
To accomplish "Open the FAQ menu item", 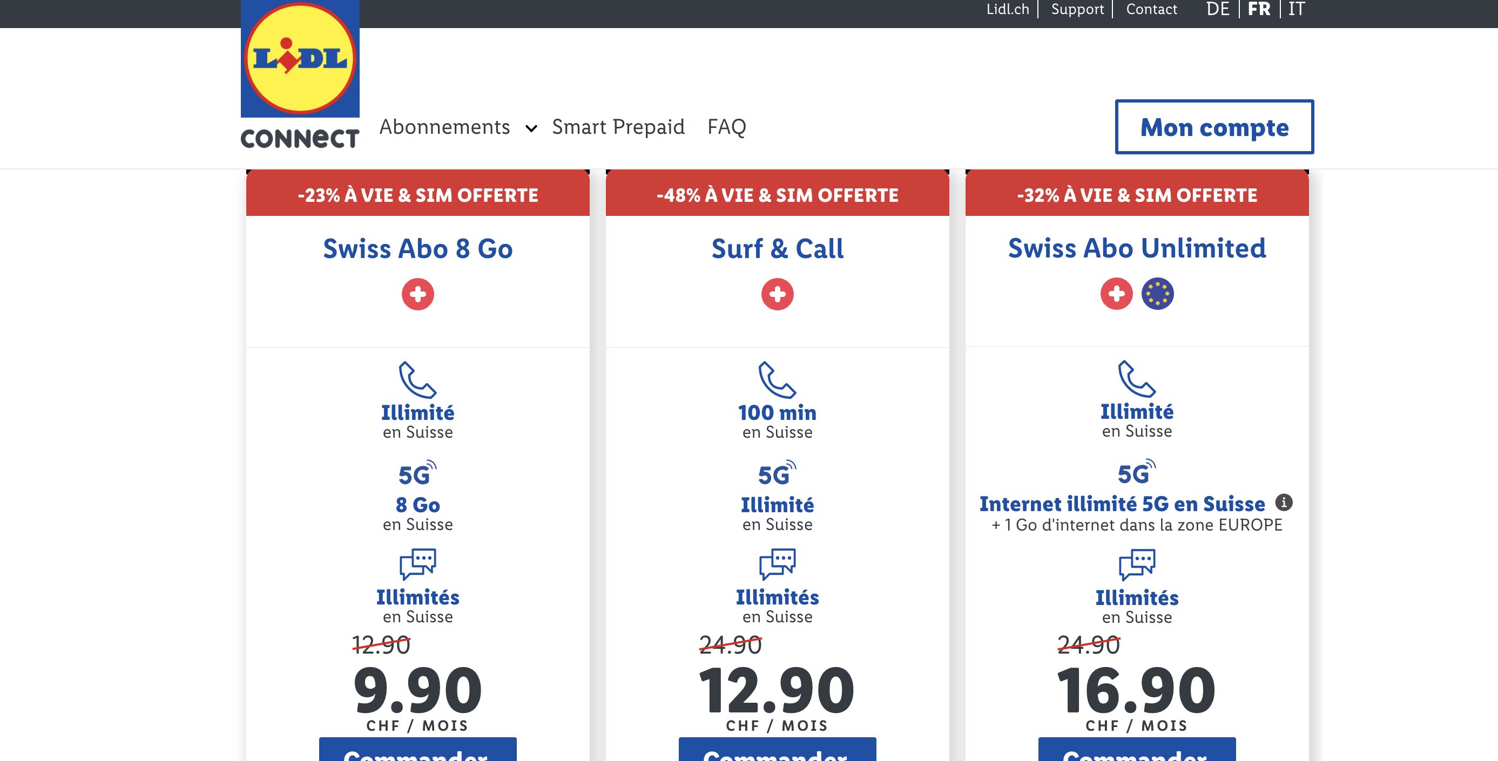I will tap(726, 127).
